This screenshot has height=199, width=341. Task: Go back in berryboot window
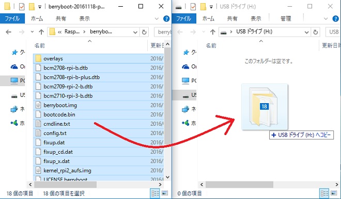tap(8, 32)
